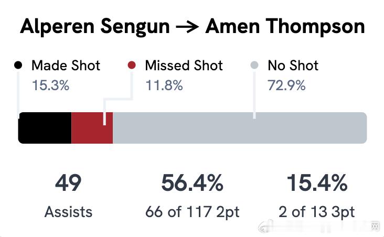Viewport: 384px width, 237px height.
Task: Click the 2 of 13 3pt text
Action: click(x=316, y=212)
